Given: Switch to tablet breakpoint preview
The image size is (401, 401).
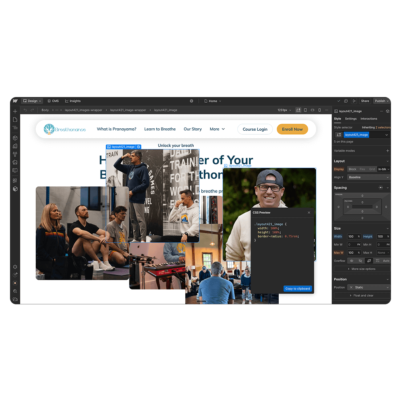Looking at the screenshot, I should [305, 109].
